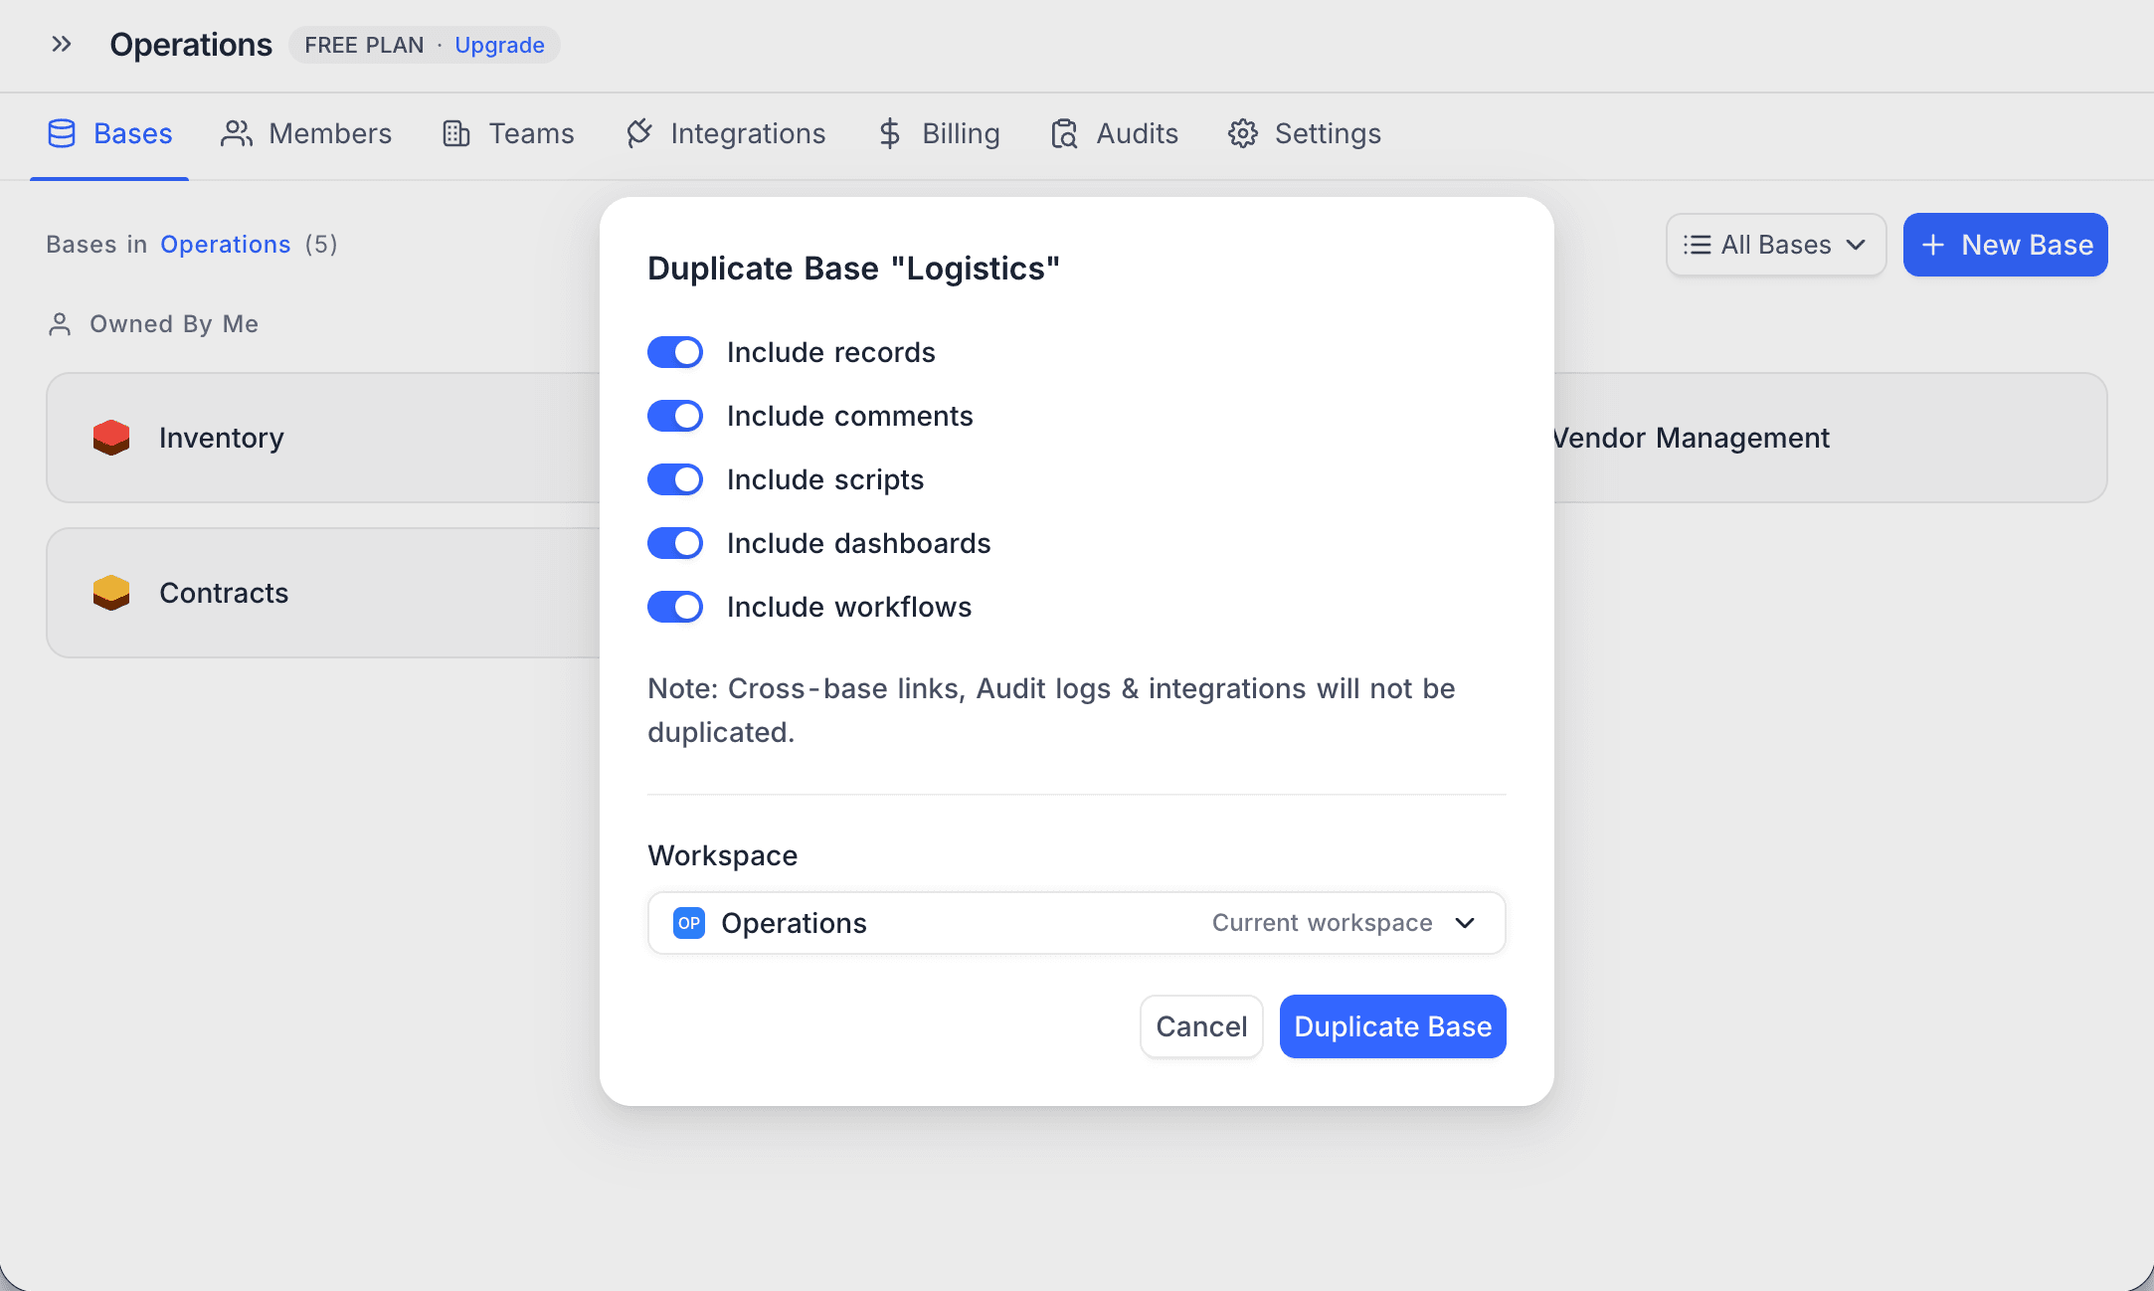
Task: Open the Bases tab
Action: coord(110,133)
